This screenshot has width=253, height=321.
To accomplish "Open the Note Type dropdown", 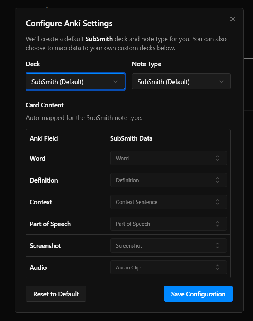I will click(x=181, y=81).
